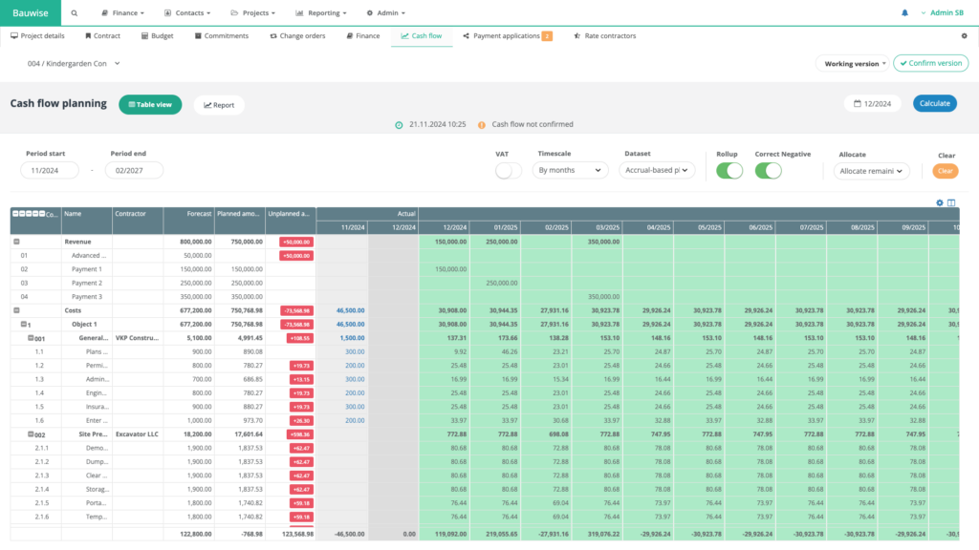Click the Table view button
Viewport: 979px width, 550px height.
[150, 105]
